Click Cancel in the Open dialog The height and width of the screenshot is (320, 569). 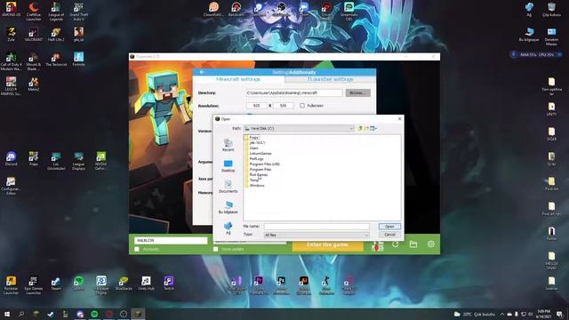[389, 235]
